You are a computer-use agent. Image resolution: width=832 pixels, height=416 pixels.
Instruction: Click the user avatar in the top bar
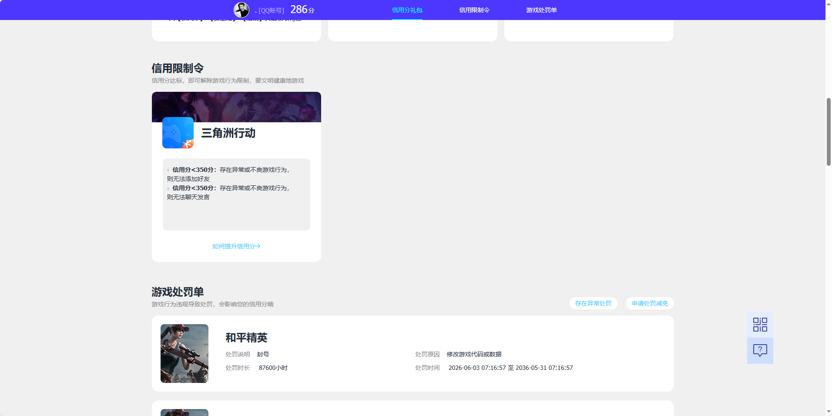point(242,10)
